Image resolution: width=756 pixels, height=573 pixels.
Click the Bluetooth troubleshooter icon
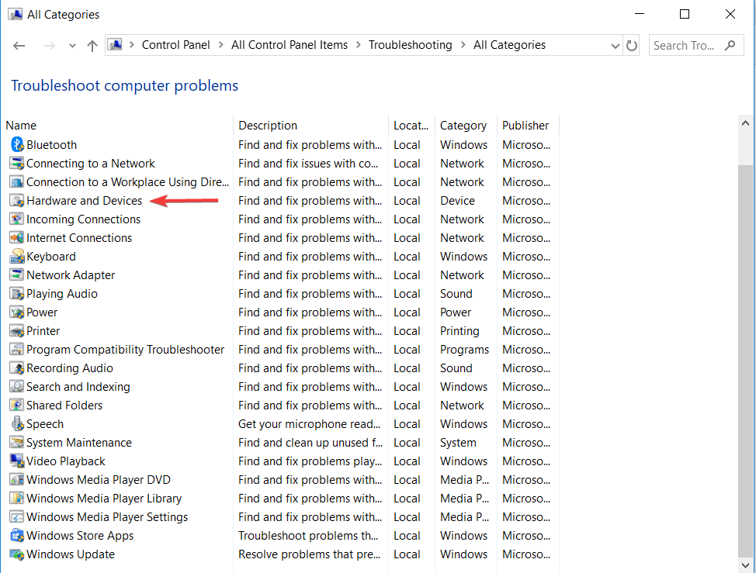pos(17,144)
